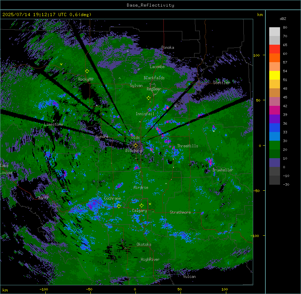Click the yellow diamond marker below RedDeer

click(x=148, y=98)
